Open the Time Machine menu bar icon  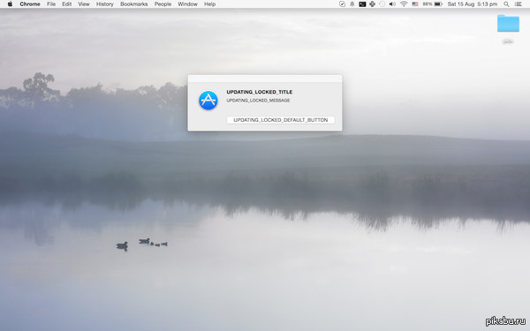(382, 4)
